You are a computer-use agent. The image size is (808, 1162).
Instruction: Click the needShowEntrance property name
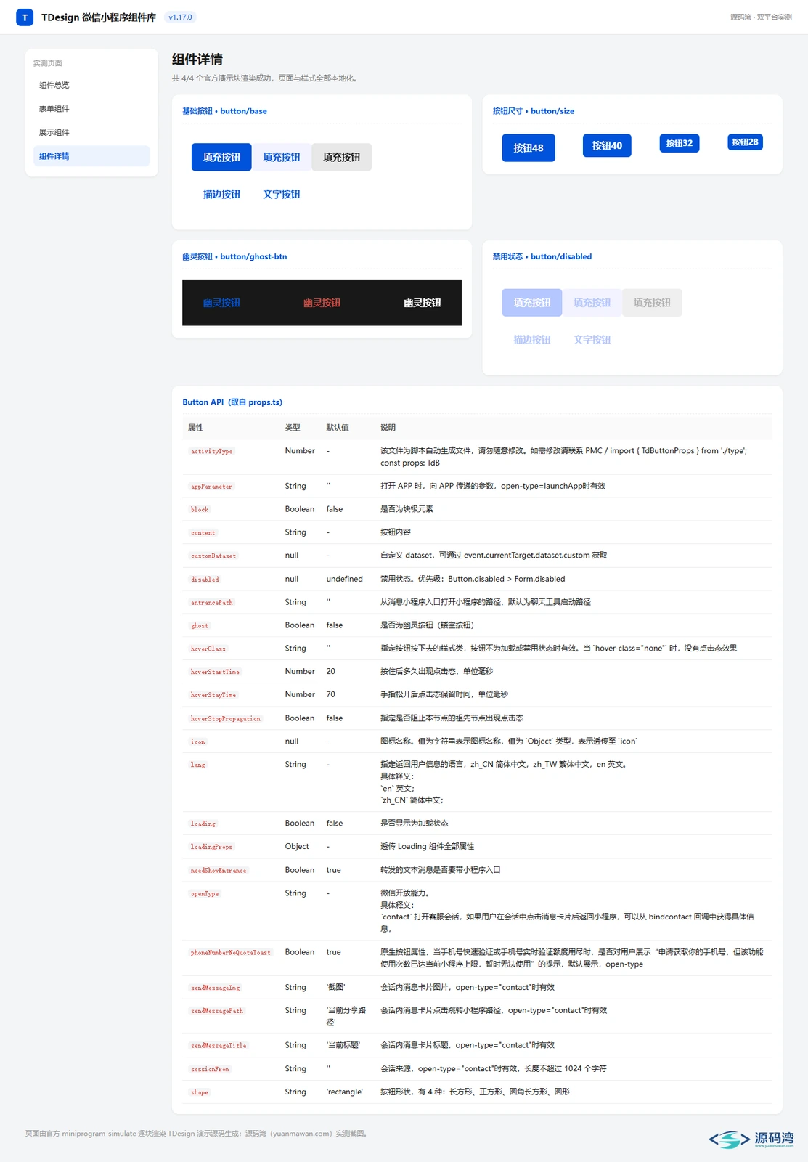point(219,870)
